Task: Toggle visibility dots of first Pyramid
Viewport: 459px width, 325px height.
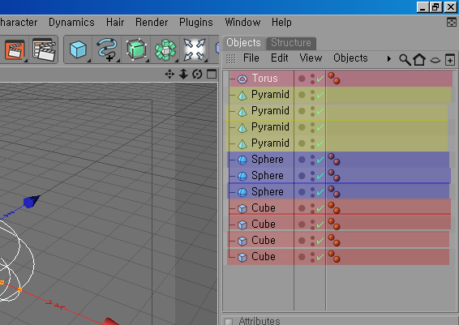Action: tap(312, 95)
